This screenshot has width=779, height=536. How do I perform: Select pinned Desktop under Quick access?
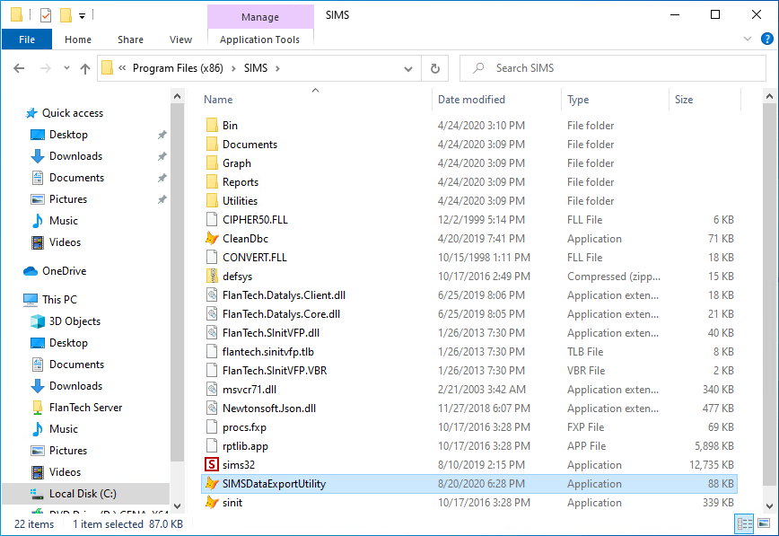click(x=68, y=135)
